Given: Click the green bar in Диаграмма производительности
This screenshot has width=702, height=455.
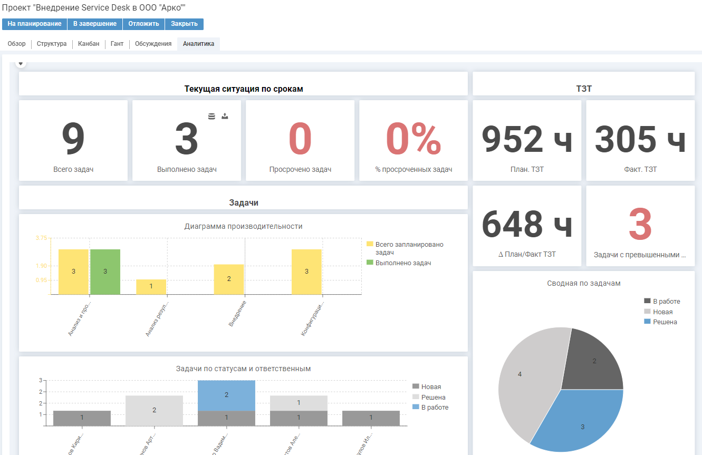Looking at the screenshot, I should click(105, 272).
